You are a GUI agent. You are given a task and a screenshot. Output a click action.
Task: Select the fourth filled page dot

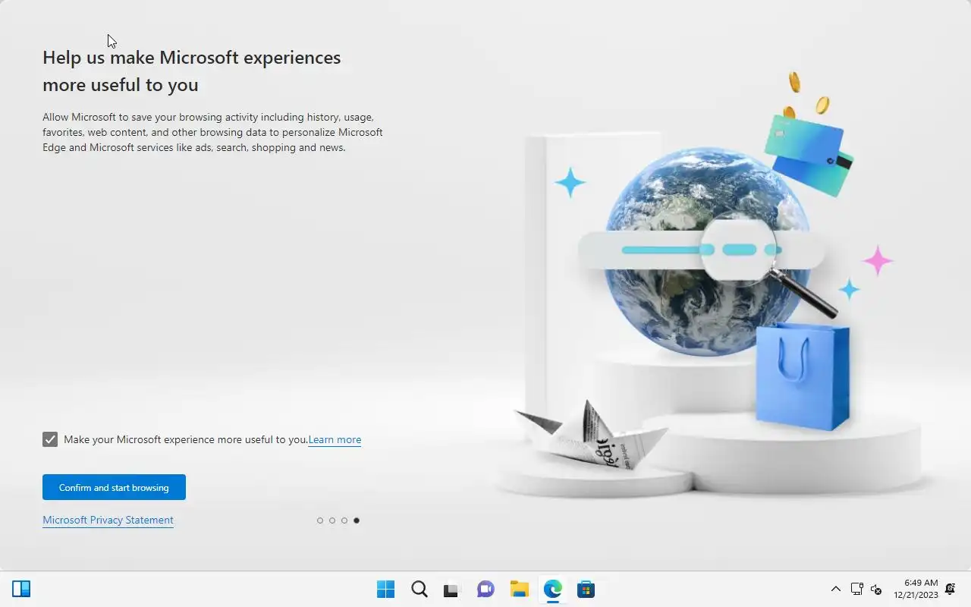click(357, 521)
